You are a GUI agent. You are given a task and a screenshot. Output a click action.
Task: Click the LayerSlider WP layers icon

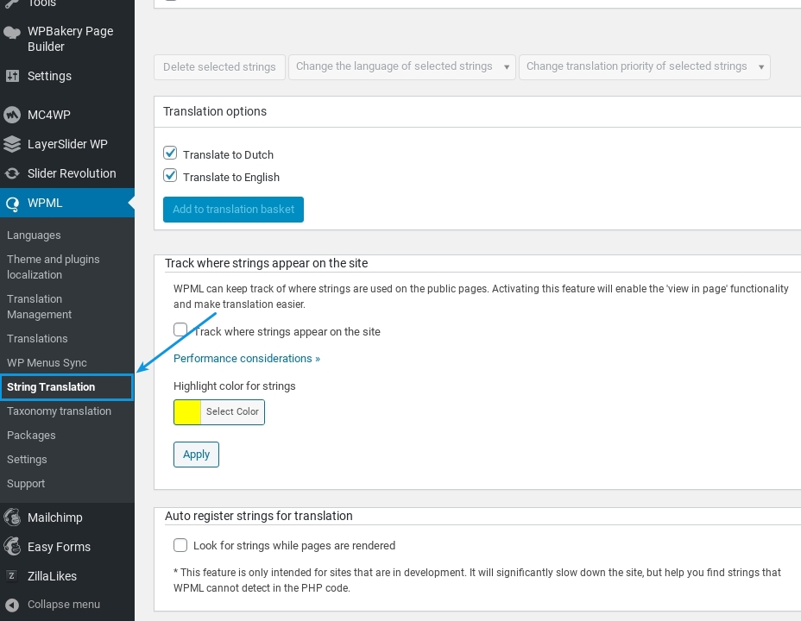pyautogui.click(x=12, y=144)
